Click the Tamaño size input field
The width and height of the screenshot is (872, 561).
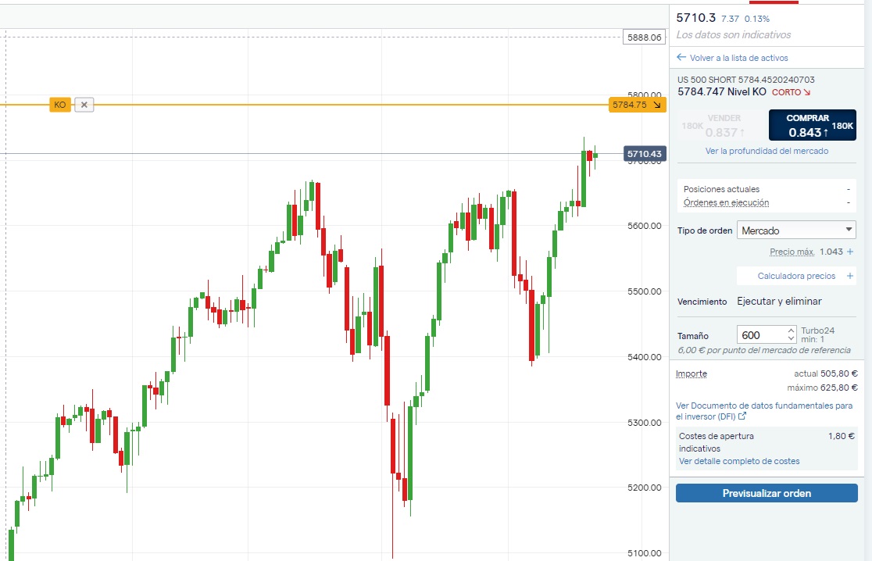point(760,335)
